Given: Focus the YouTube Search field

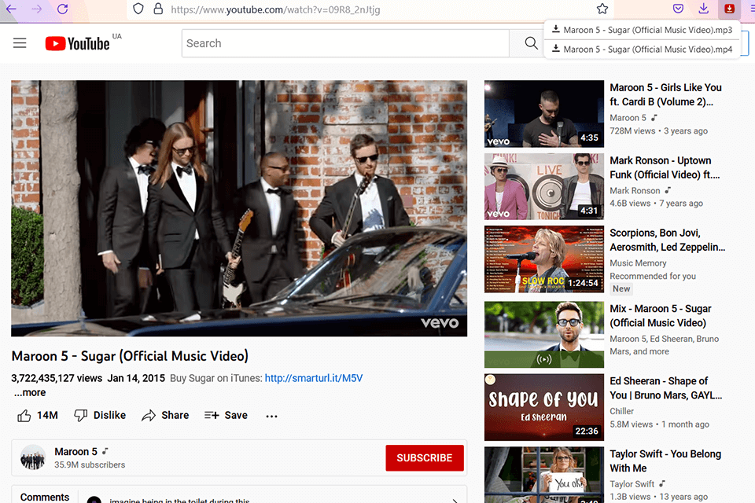Looking at the screenshot, I should (x=345, y=43).
